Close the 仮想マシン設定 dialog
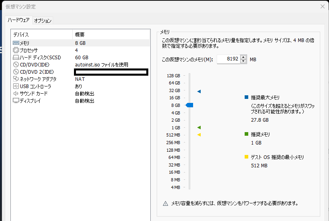This screenshot has height=221, width=329. point(323,6)
